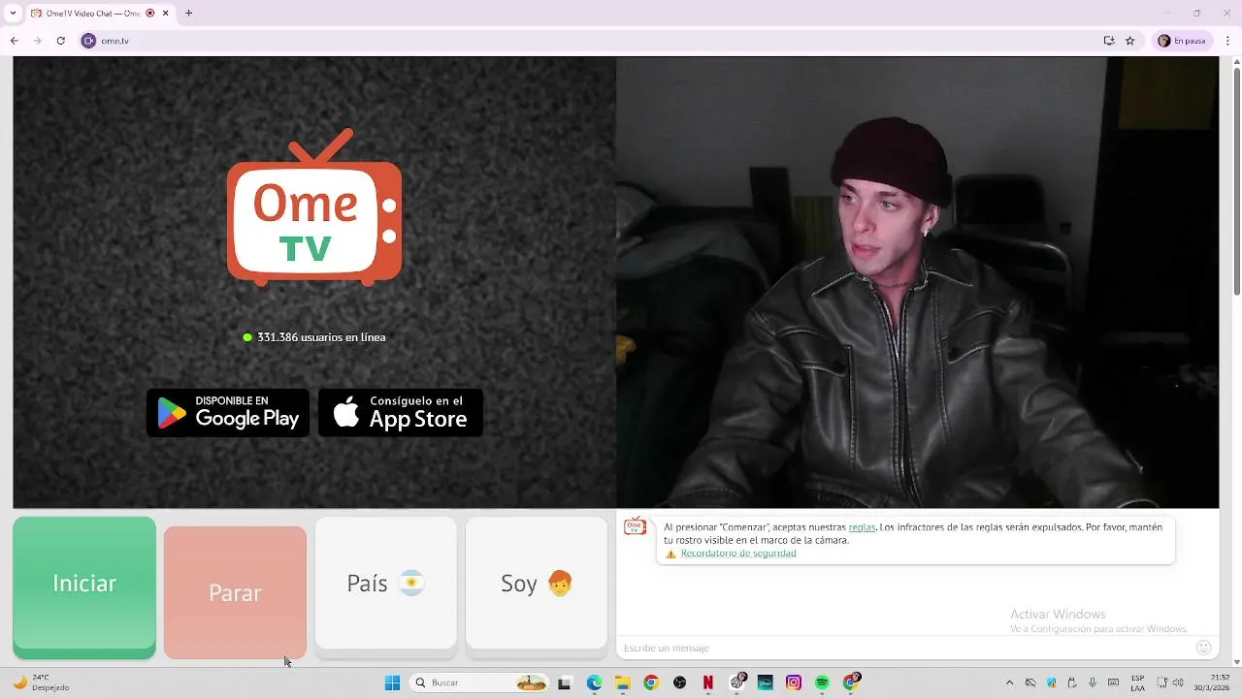
Task: Open a new browser tab
Action: click(x=188, y=13)
